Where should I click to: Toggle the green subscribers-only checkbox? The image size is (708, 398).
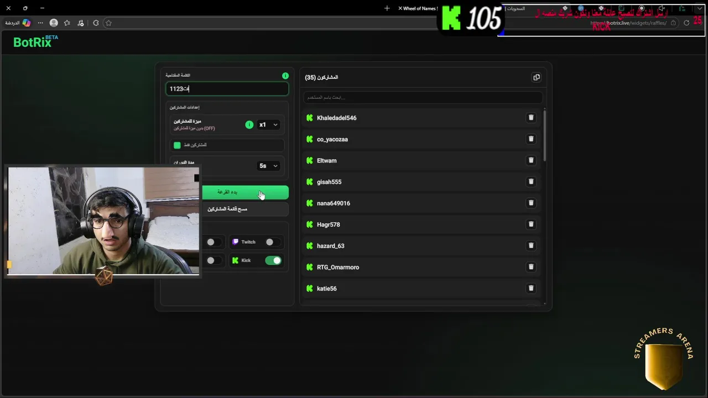pos(177,145)
